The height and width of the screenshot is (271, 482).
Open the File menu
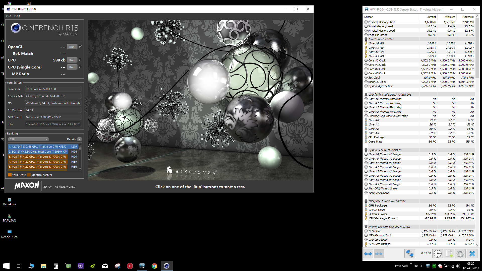click(9, 16)
